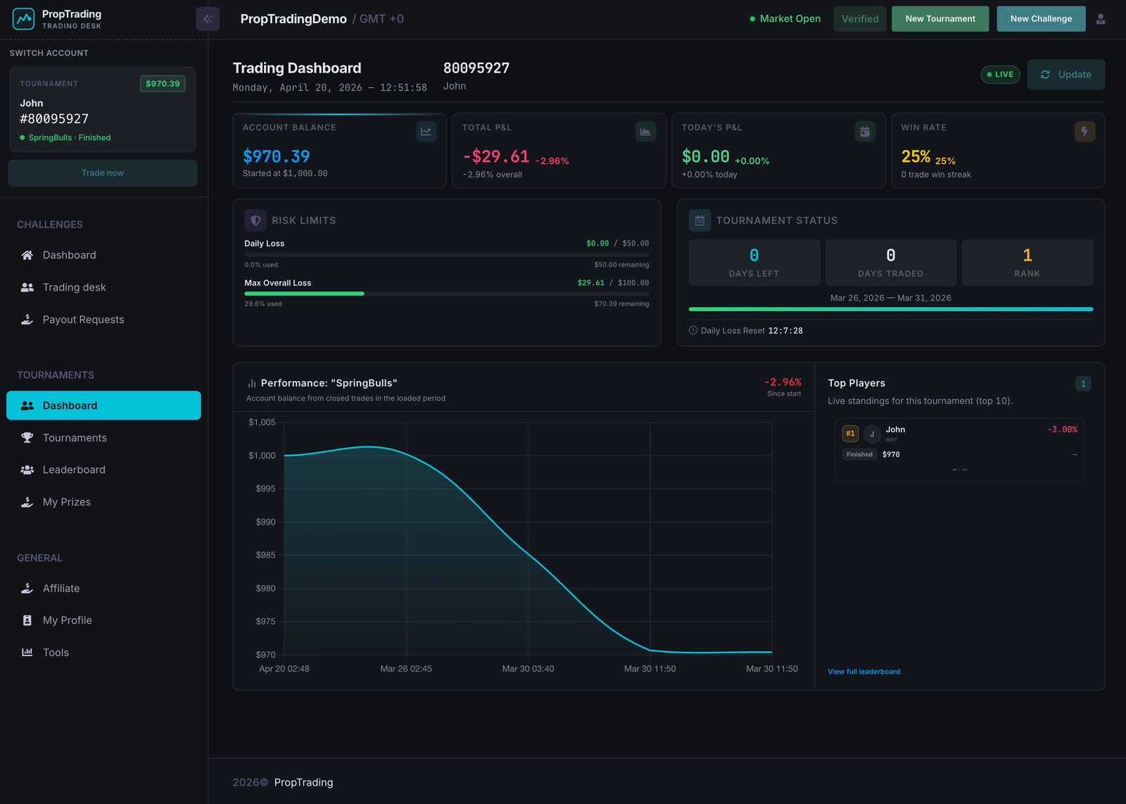This screenshot has height=804, width=1126.
Task: Open the New Challenge button
Action: 1041,18
